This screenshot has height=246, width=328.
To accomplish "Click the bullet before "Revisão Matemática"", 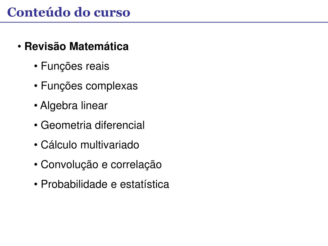I will (20, 46).
